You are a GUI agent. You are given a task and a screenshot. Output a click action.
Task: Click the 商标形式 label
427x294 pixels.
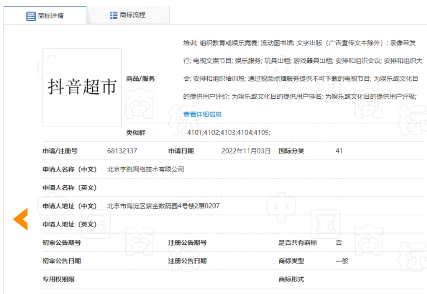[291, 279]
